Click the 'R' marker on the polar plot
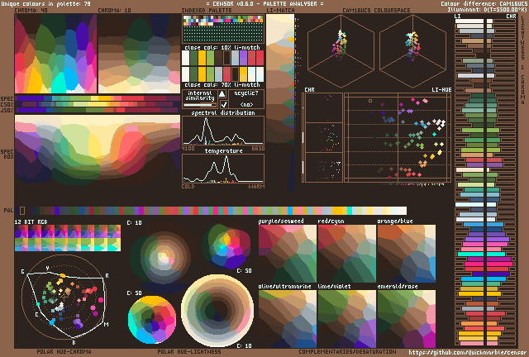 (107, 276)
